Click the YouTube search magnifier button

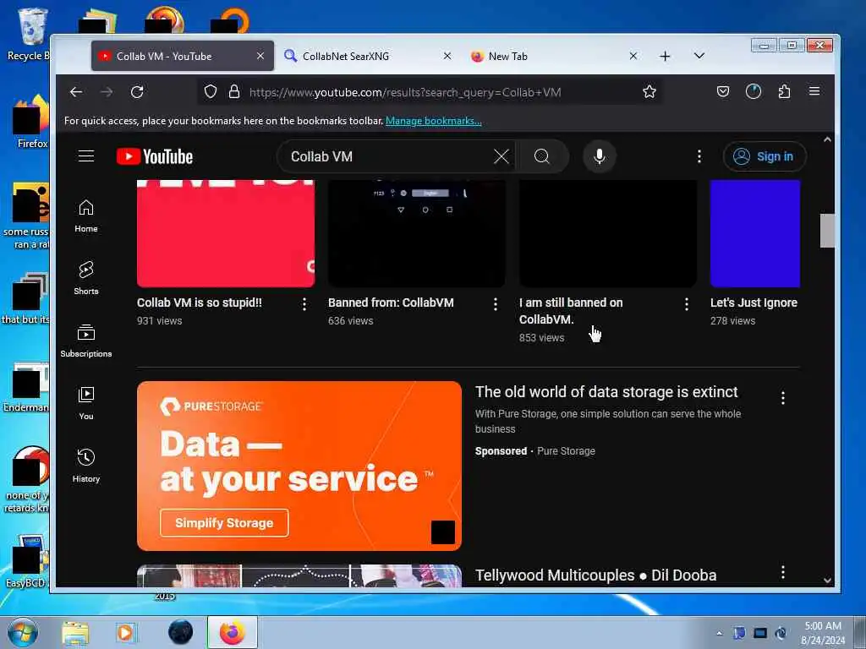[542, 156]
